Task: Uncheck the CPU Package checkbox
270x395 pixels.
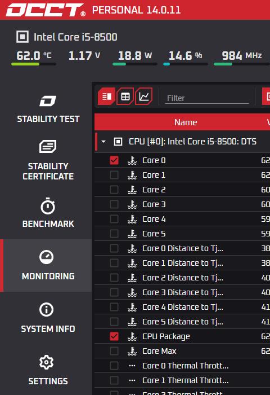Action: (x=114, y=336)
